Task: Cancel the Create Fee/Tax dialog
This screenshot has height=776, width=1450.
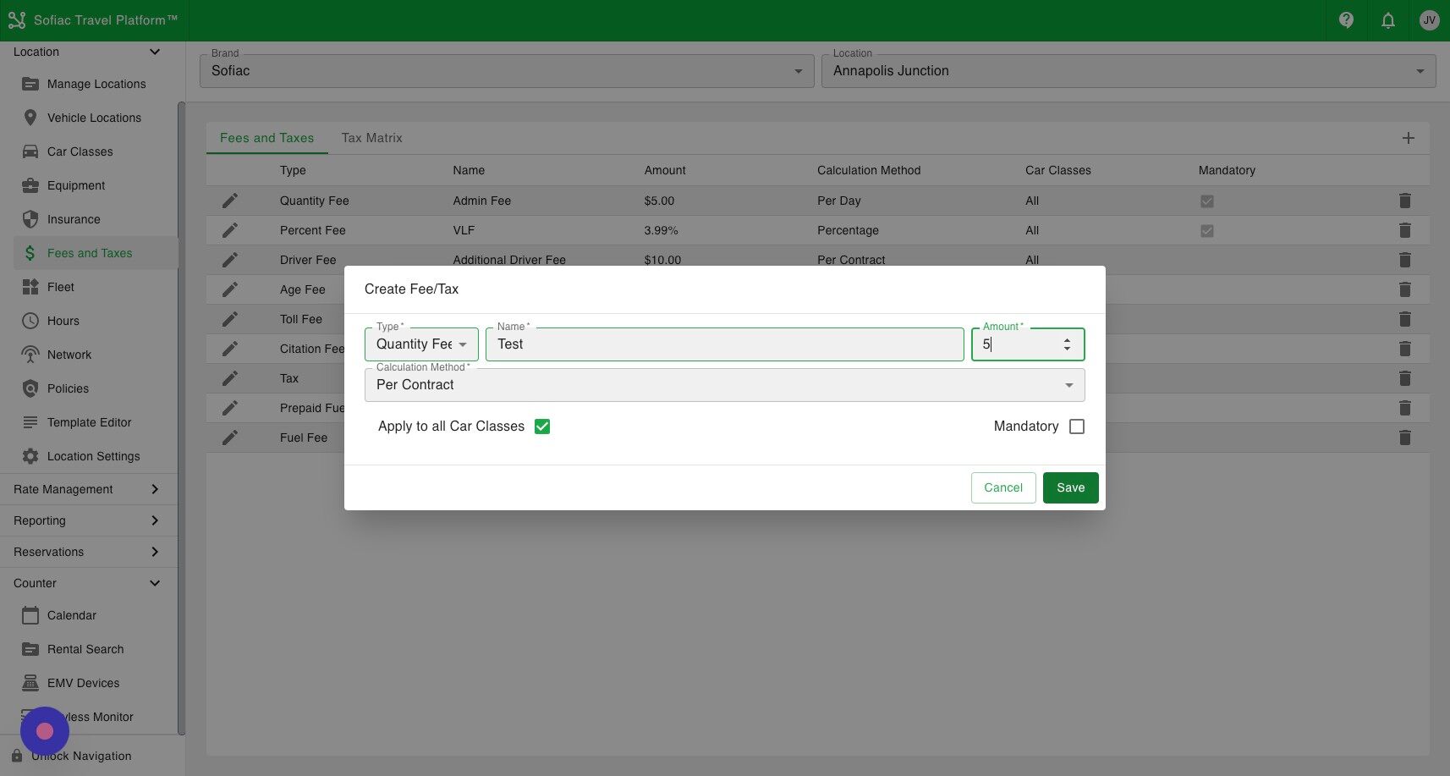Action: (x=1002, y=487)
